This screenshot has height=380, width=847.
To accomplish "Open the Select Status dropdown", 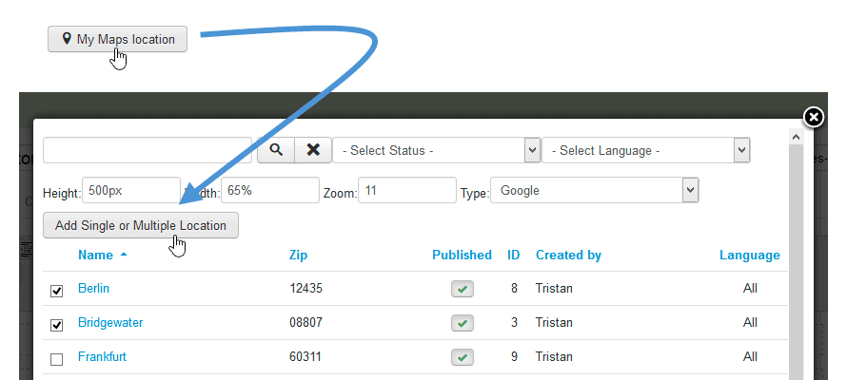I will (436, 150).
